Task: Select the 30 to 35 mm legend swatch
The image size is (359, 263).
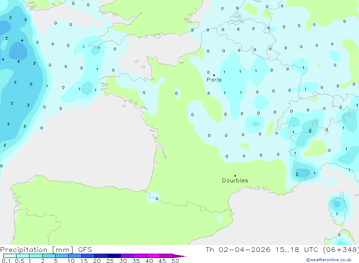Action: click(127, 256)
